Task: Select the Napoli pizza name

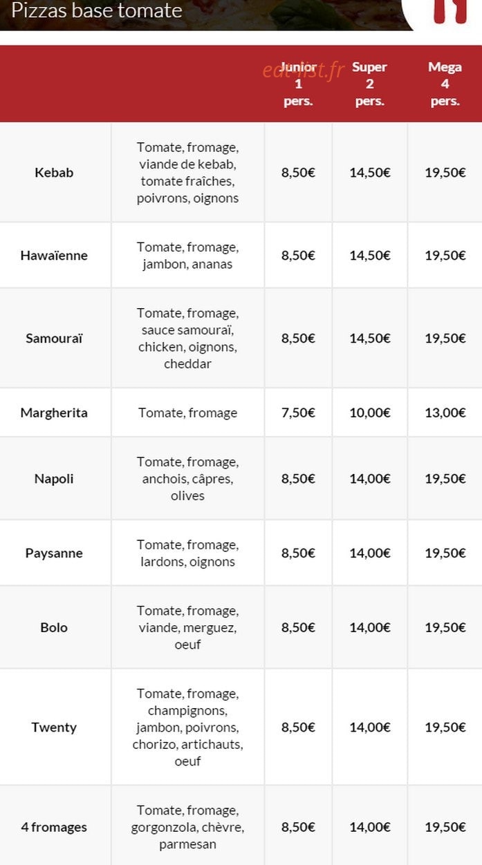Action: click(x=54, y=479)
